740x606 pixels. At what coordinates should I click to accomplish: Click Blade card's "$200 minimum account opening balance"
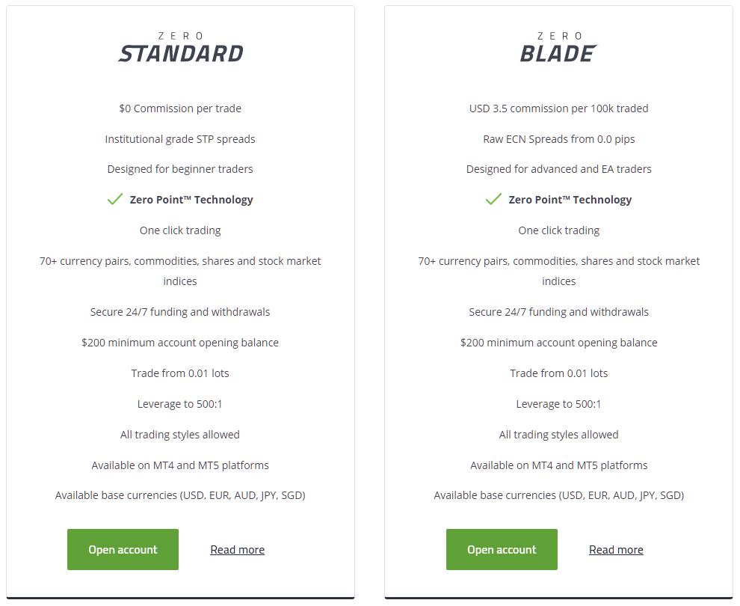(559, 343)
